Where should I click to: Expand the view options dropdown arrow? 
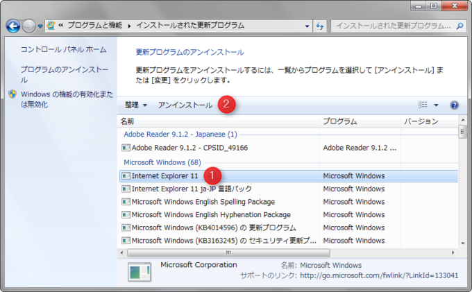436,105
